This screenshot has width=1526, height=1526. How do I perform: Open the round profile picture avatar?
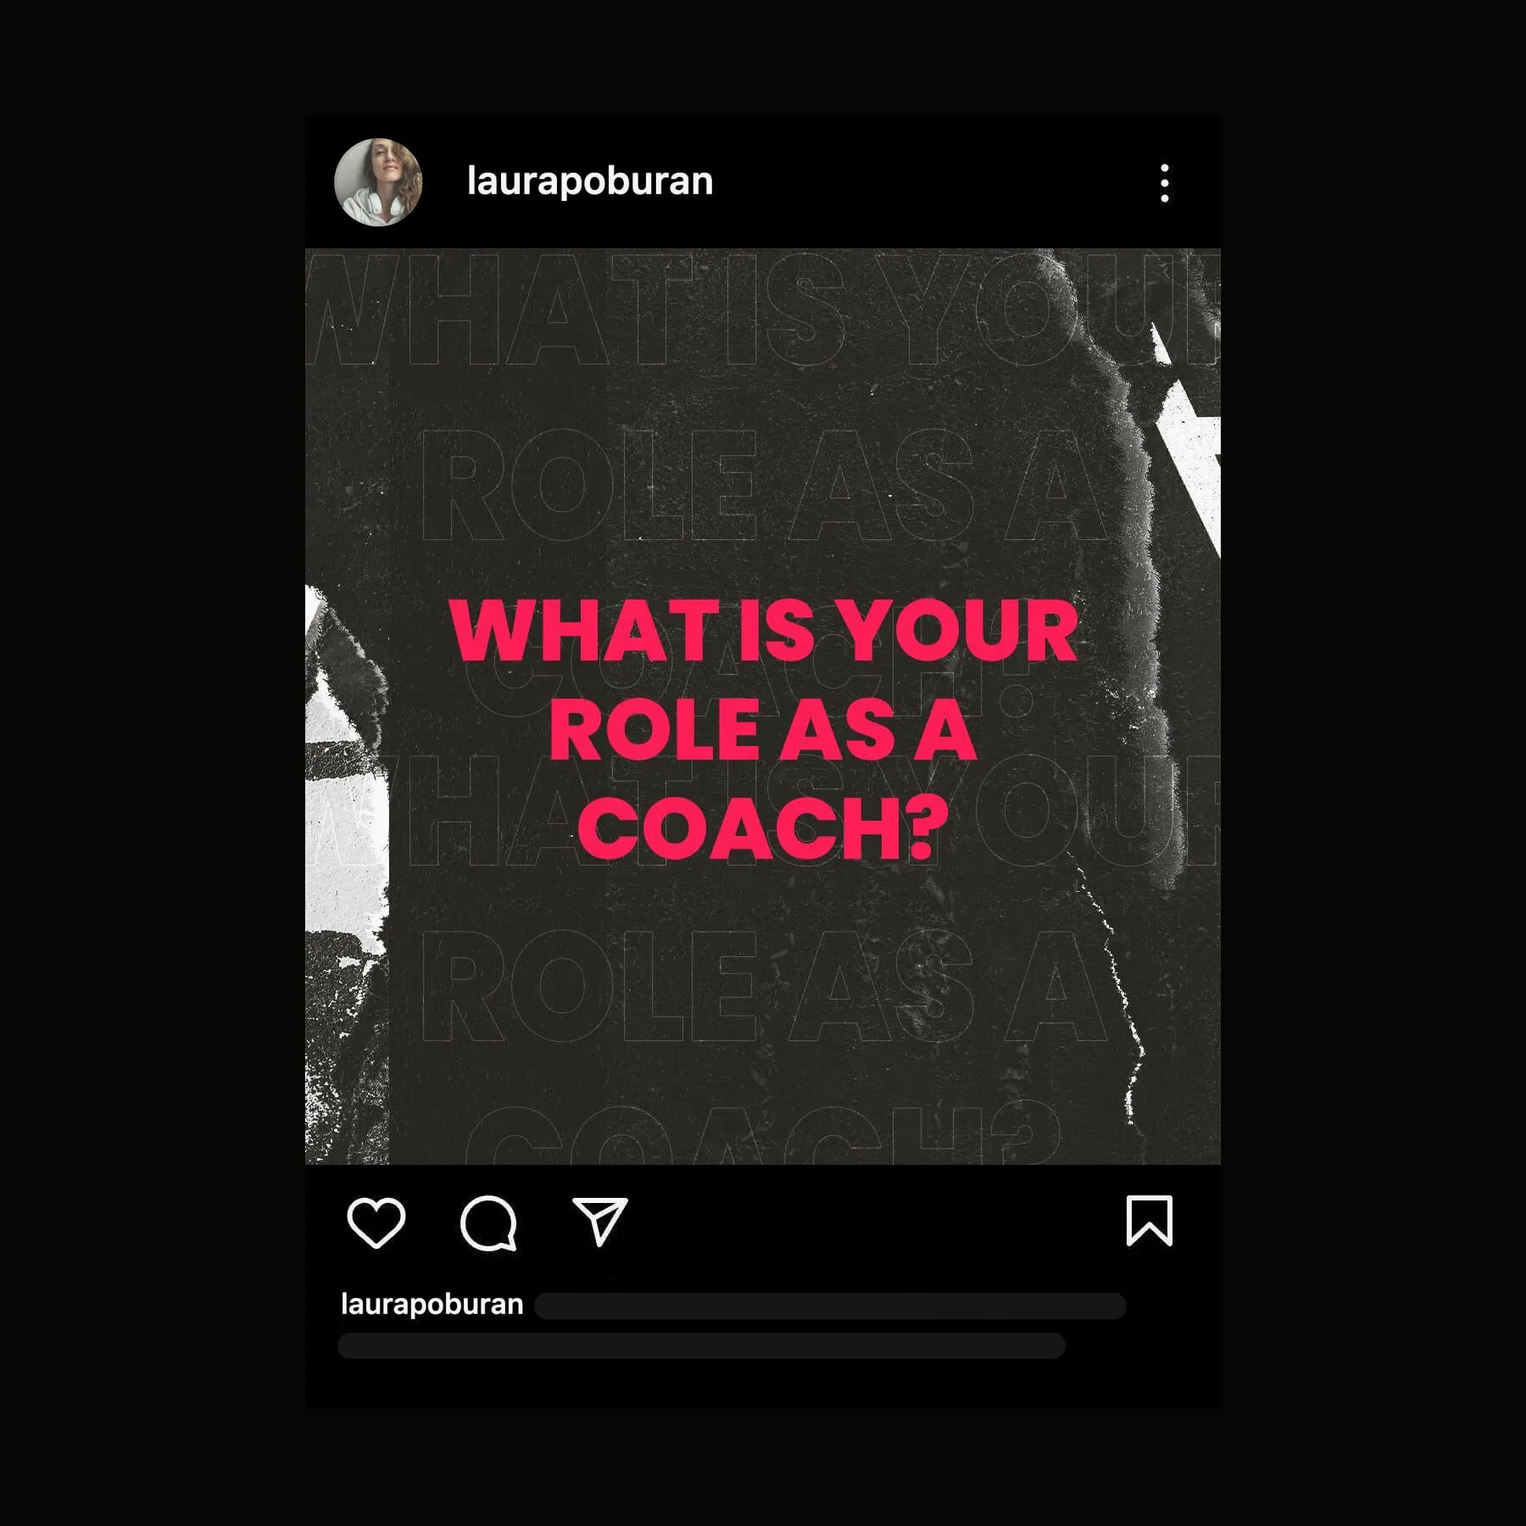[x=378, y=182]
